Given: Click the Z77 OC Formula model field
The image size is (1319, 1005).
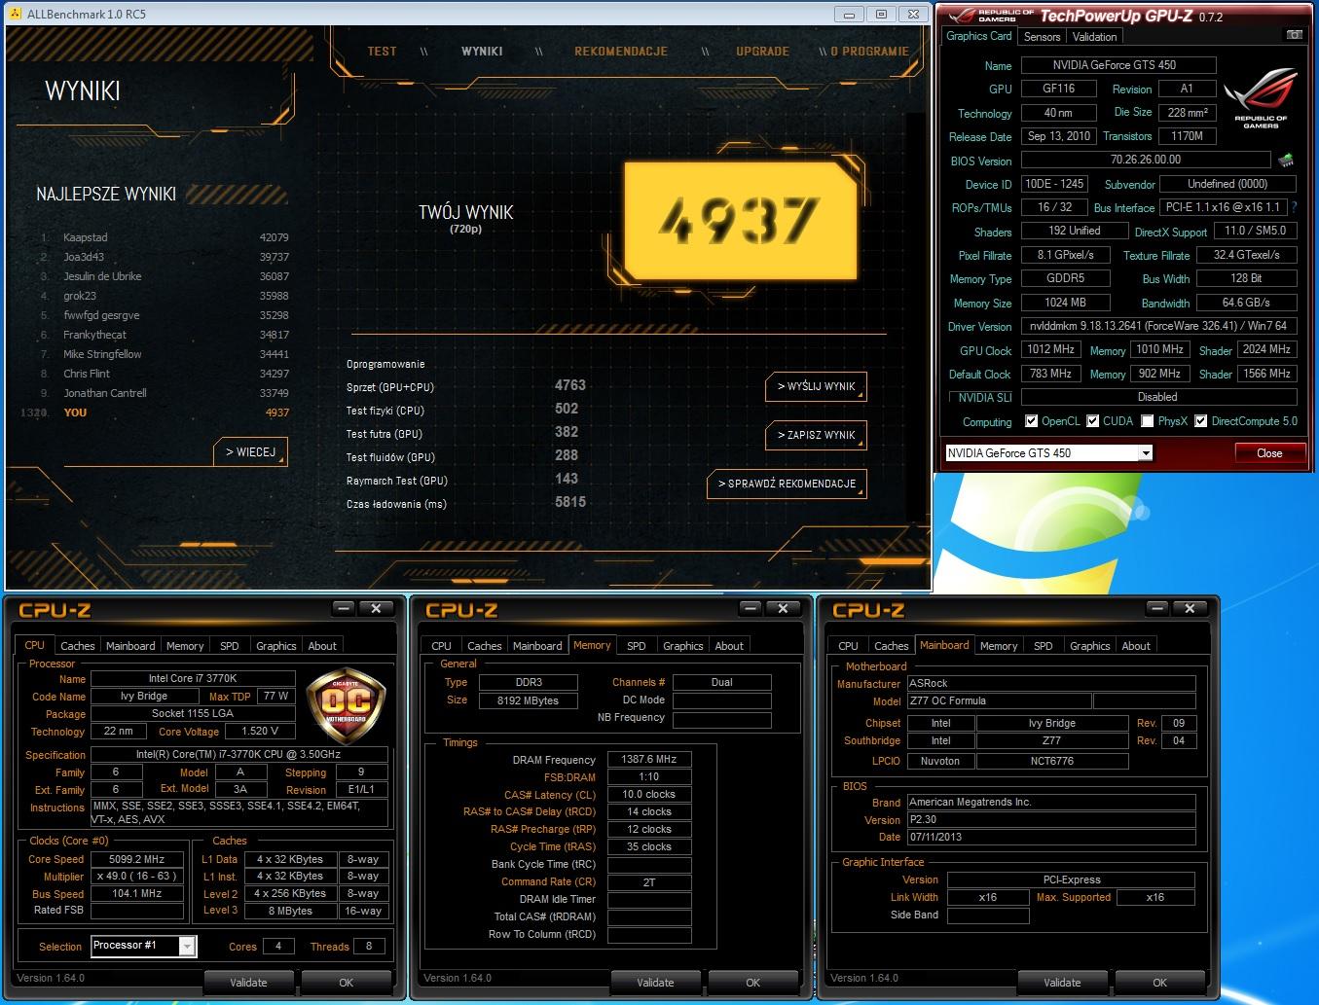Looking at the screenshot, I should coord(998,700).
